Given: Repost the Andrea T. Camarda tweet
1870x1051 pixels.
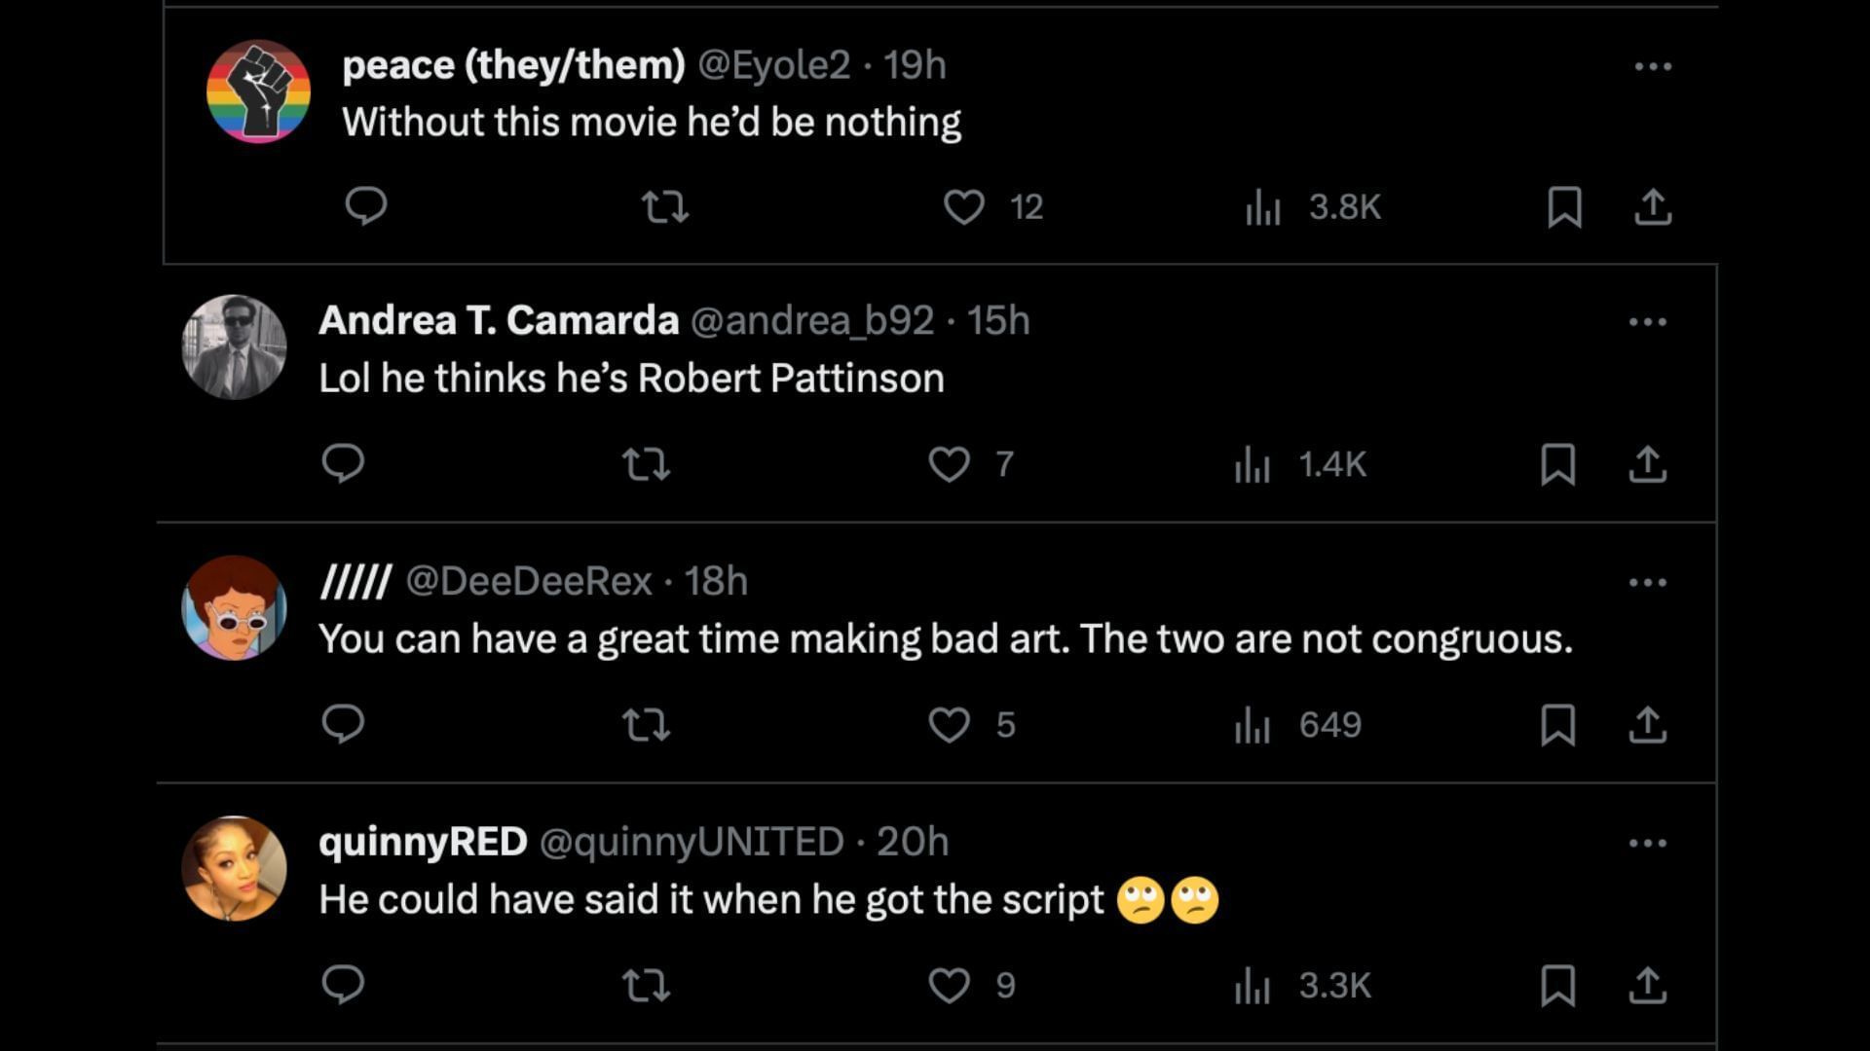Looking at the screenshot, I should click(646, 464).
